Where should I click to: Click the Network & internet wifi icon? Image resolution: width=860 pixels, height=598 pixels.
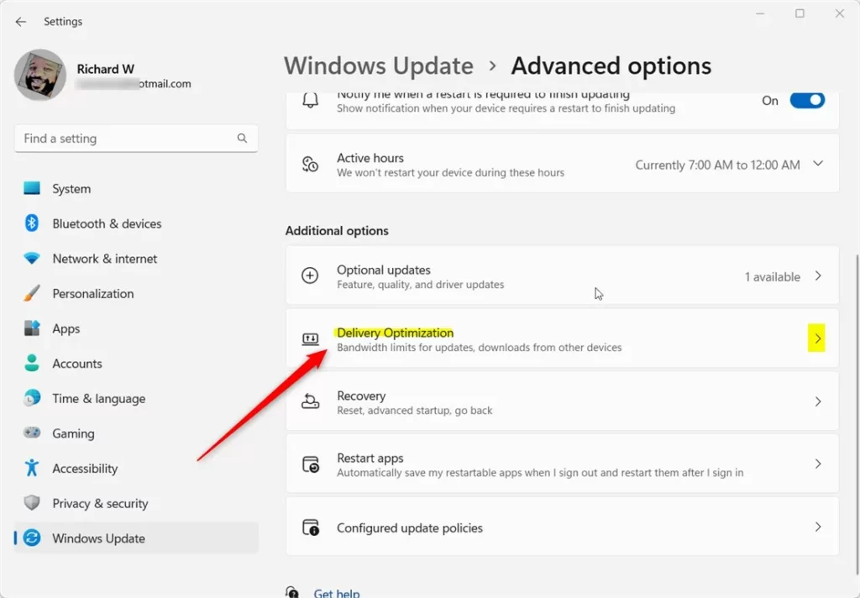click(32, 259)
